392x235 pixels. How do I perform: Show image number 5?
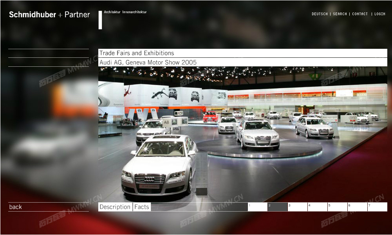338,207
